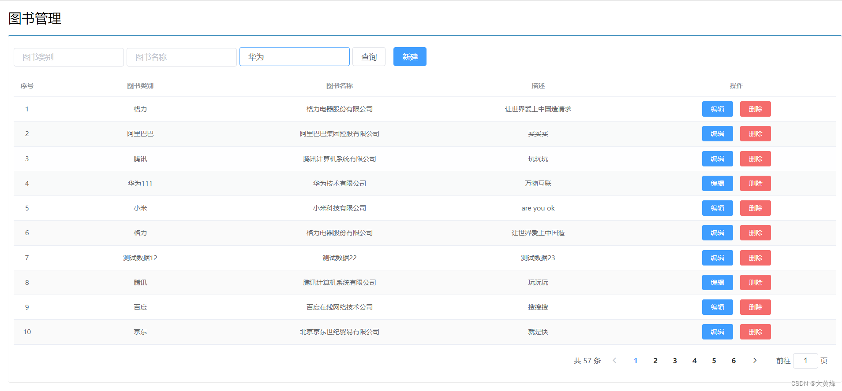Image resolution: width=842 pixels, height=391 pixels.
Task: Click the 图书类别 column header
Action: click(x=140, y=86)
